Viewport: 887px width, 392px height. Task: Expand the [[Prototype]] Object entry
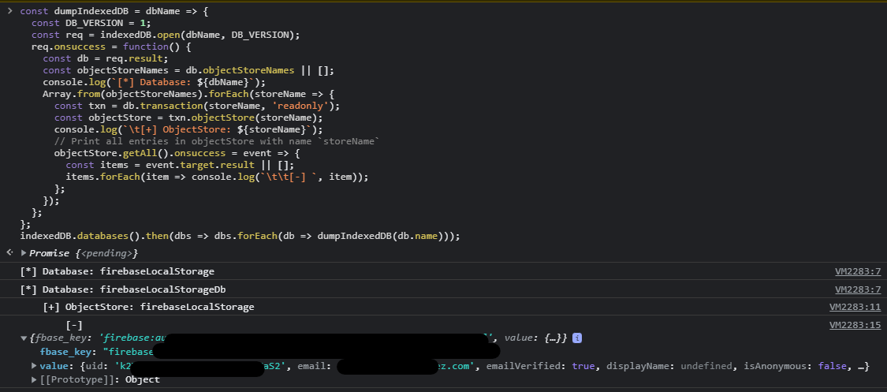pyautogui.click(x=35, y=379)
